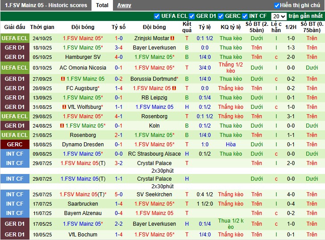This screenshot has width=325, height=240.
Task: Click red card icon in FC Augsburg match row
Action: 174,88
